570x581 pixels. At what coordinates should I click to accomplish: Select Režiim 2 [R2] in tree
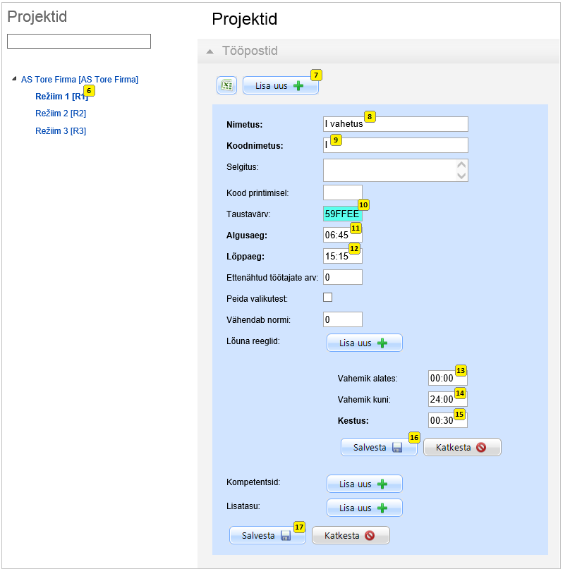pyautogui.click(x=61, y=114)
